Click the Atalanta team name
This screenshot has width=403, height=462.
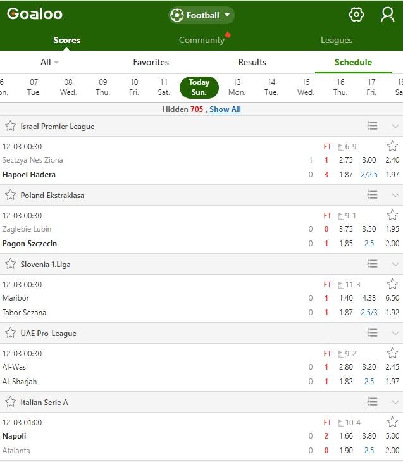[16, 451]
